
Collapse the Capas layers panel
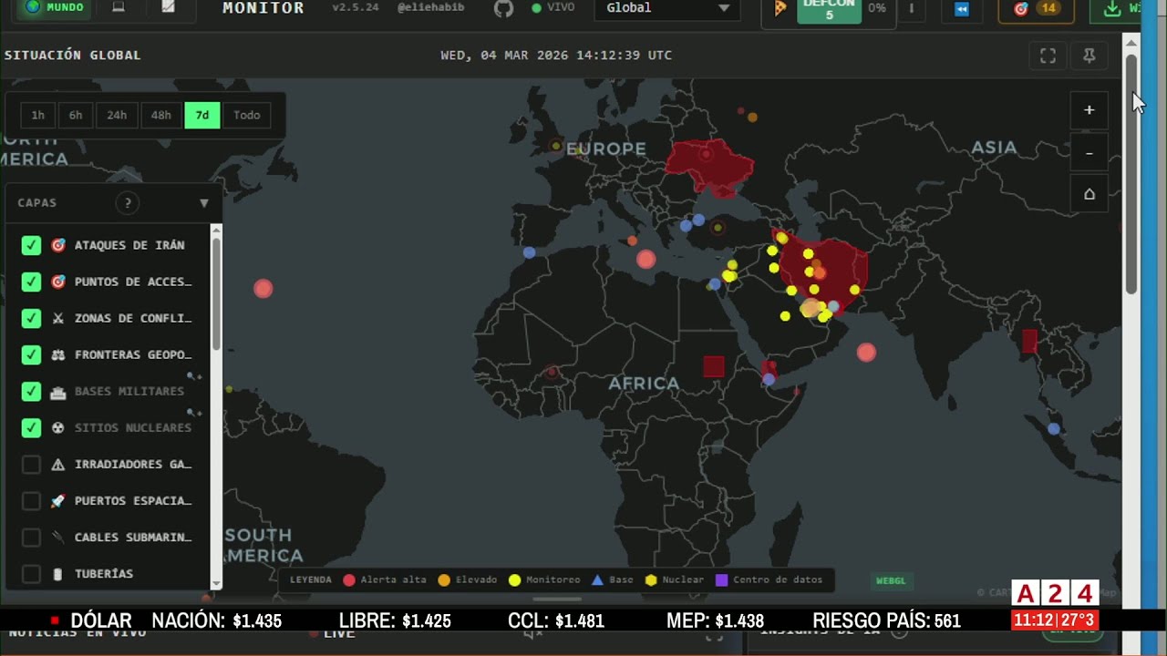point(204,203)
